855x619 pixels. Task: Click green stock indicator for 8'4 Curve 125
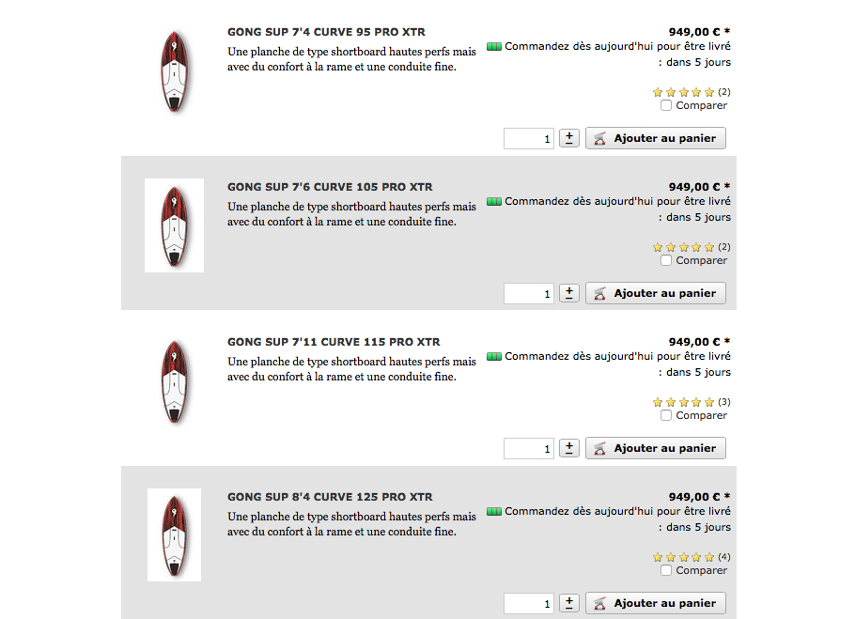(494, 512)
